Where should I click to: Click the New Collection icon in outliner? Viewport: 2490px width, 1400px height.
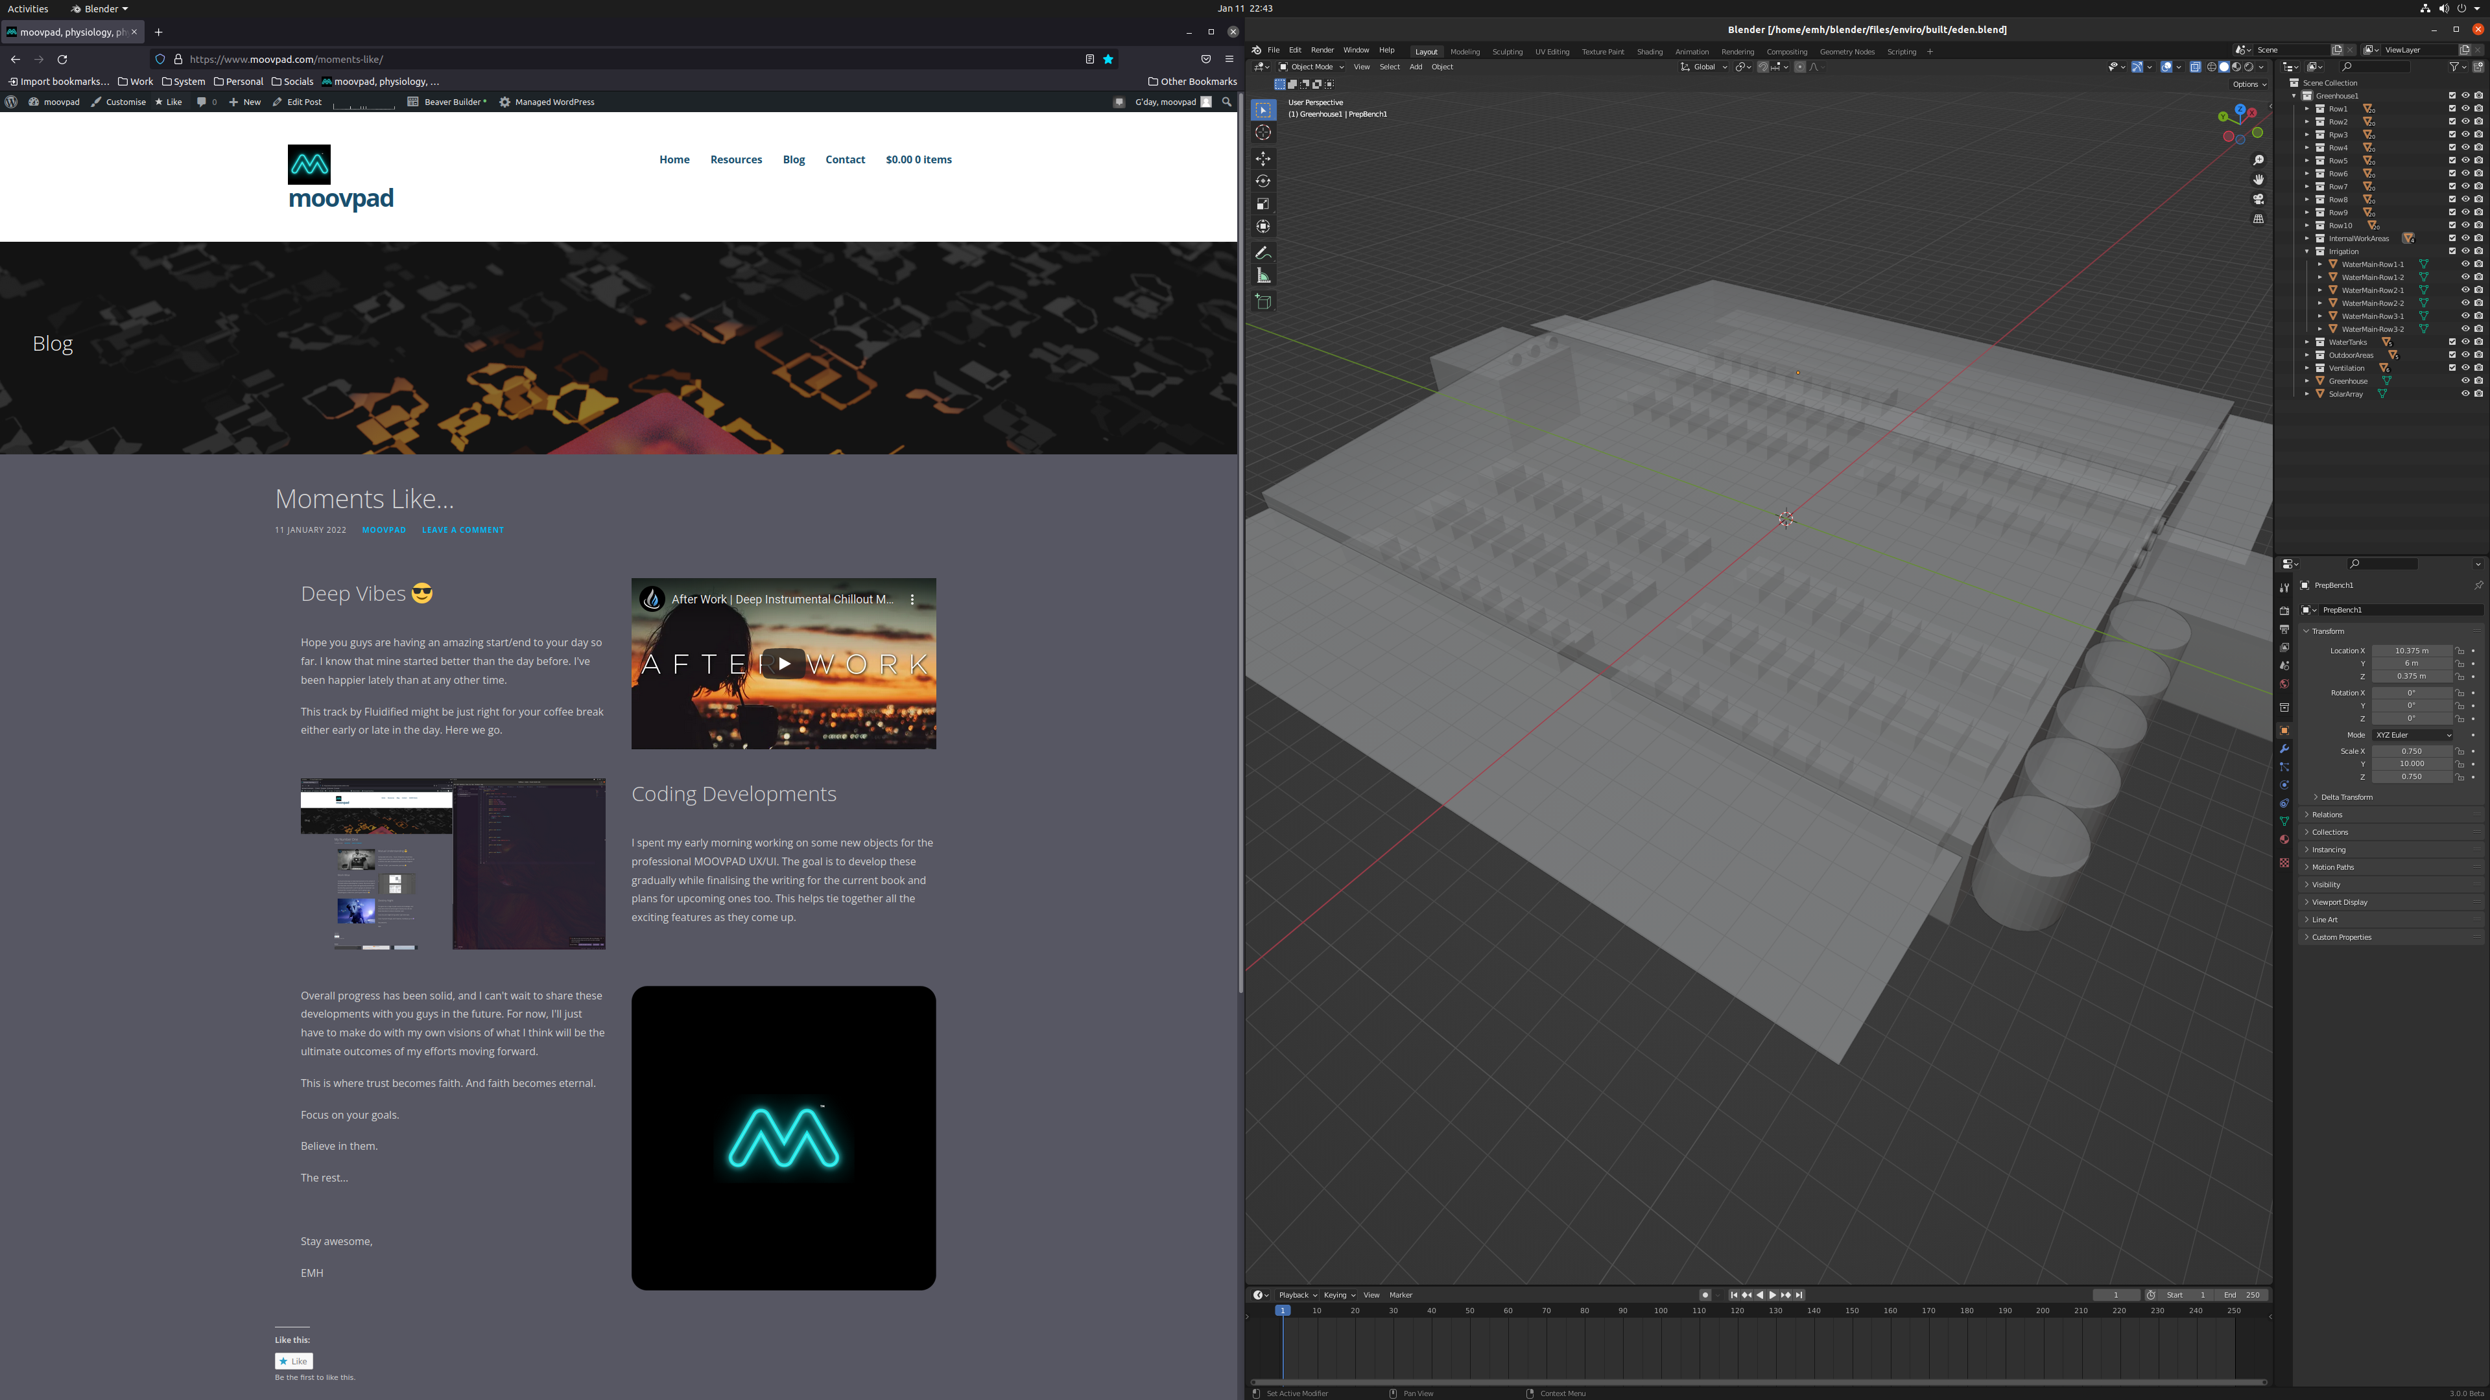[x=2478, y=67]
